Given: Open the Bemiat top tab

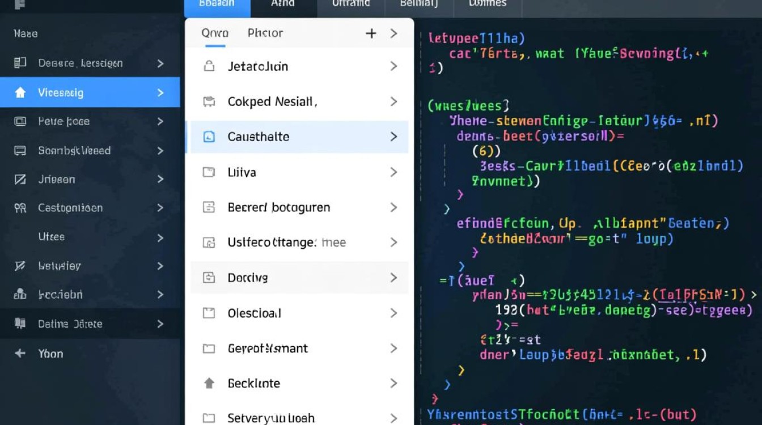Looking at the screenshot, I should click(x=418, y=3).
